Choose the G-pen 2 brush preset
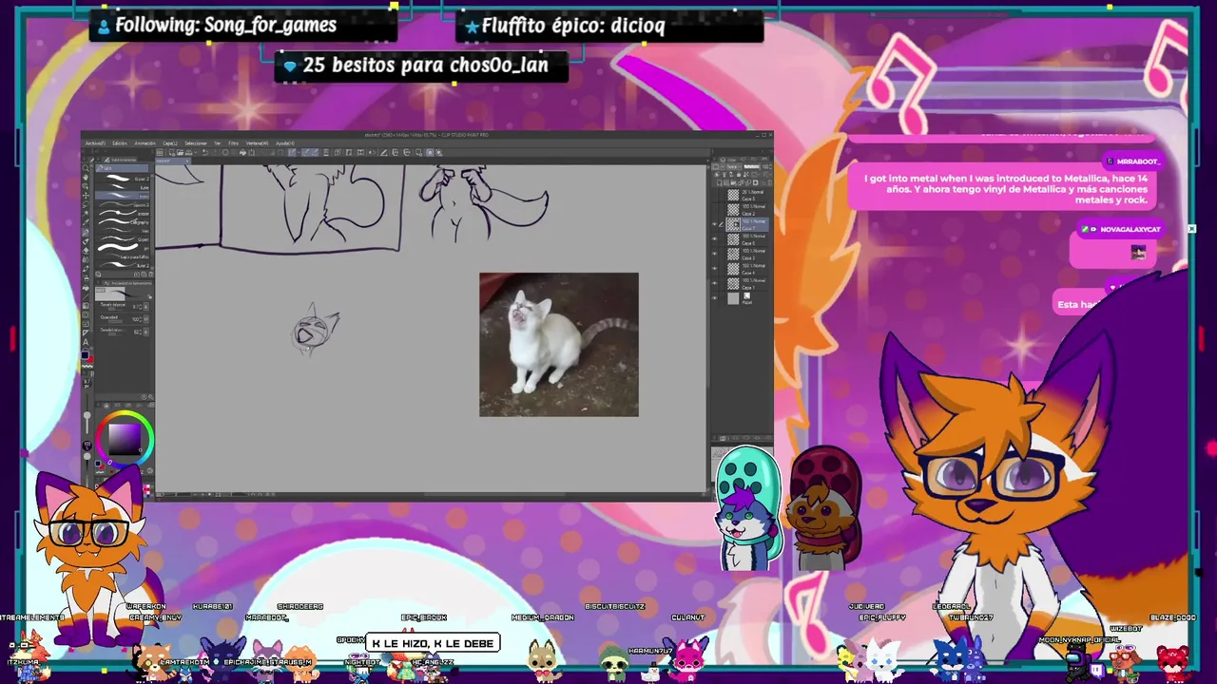This screenshot has width=1217, height=684. (122, 179)
